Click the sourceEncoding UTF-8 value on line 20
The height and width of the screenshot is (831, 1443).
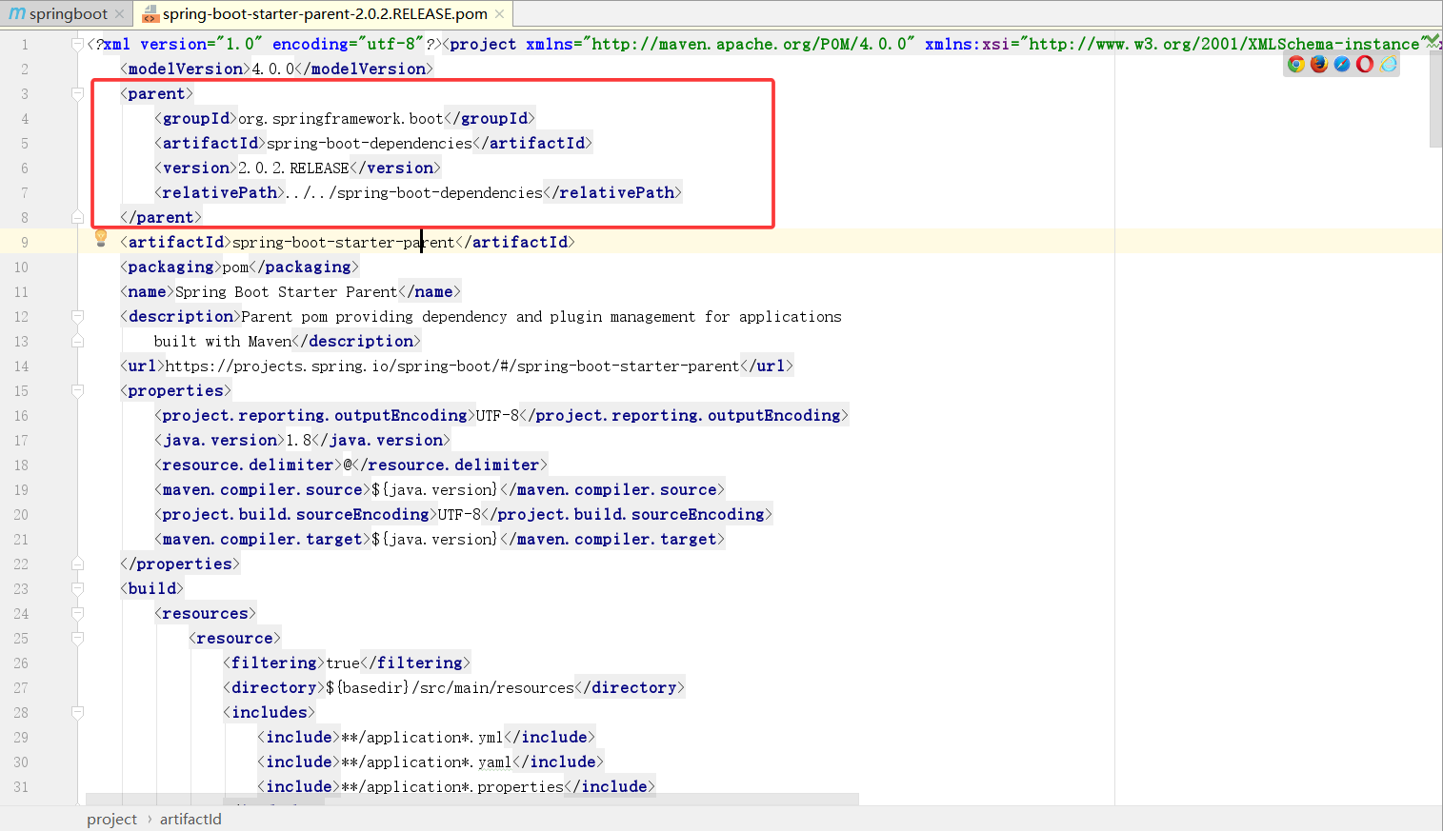459,514
